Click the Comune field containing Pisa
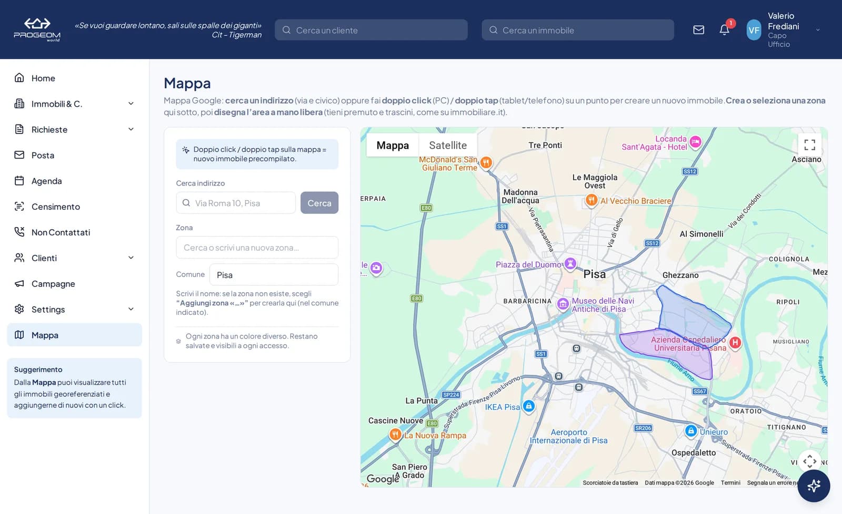Image resolution: width=842 pixels, height=514 pixels. click(274, 275)
